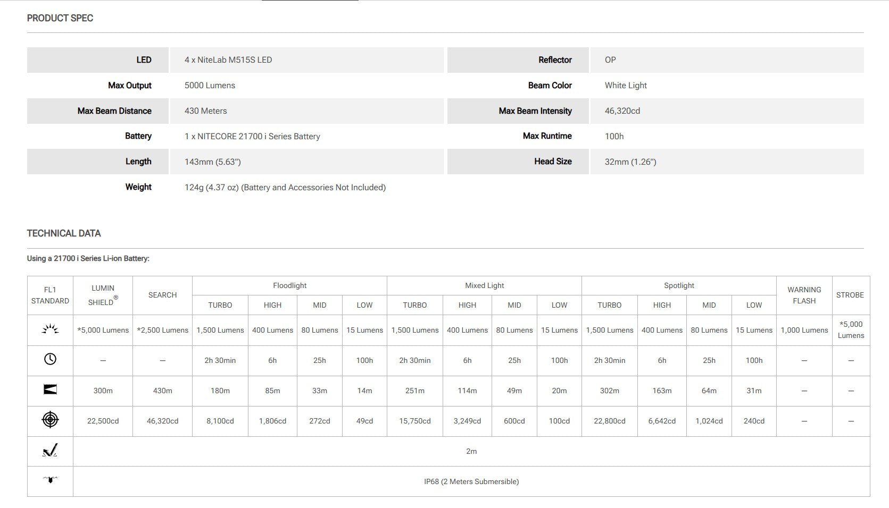This screenshot has width=889, height=508.
Task: Click the "600cd" intensity cell
Action: pyautogui.click(x=514, y=421)
